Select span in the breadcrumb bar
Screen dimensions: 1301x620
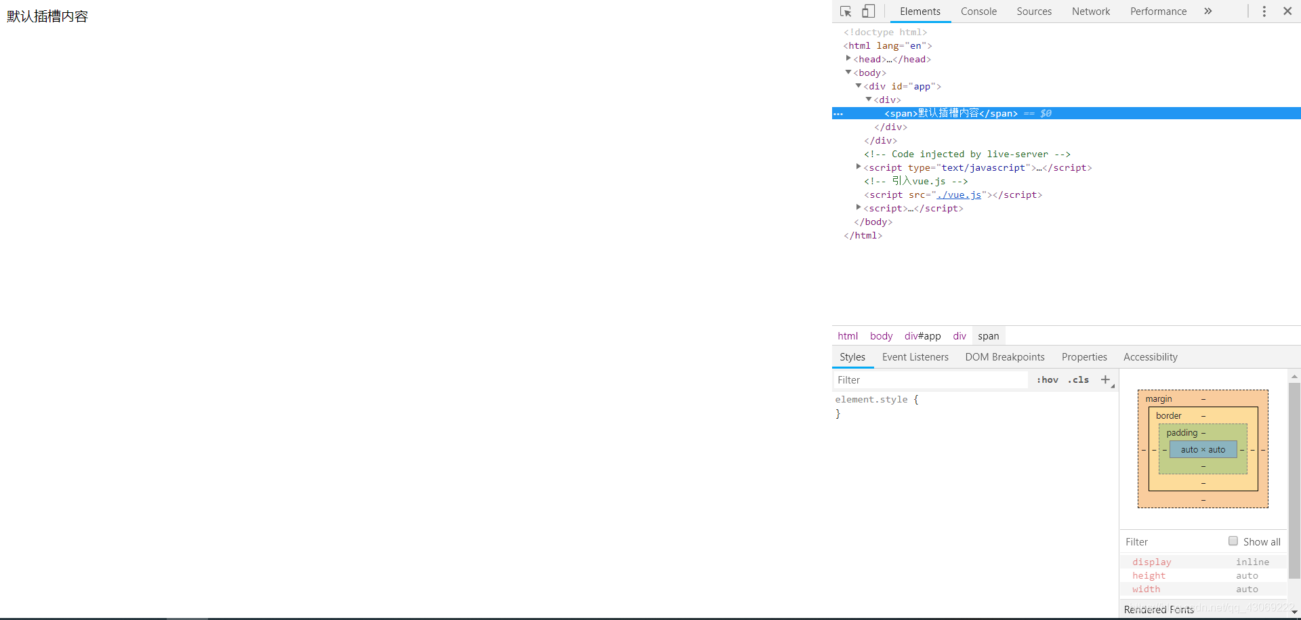coord(988,336)
